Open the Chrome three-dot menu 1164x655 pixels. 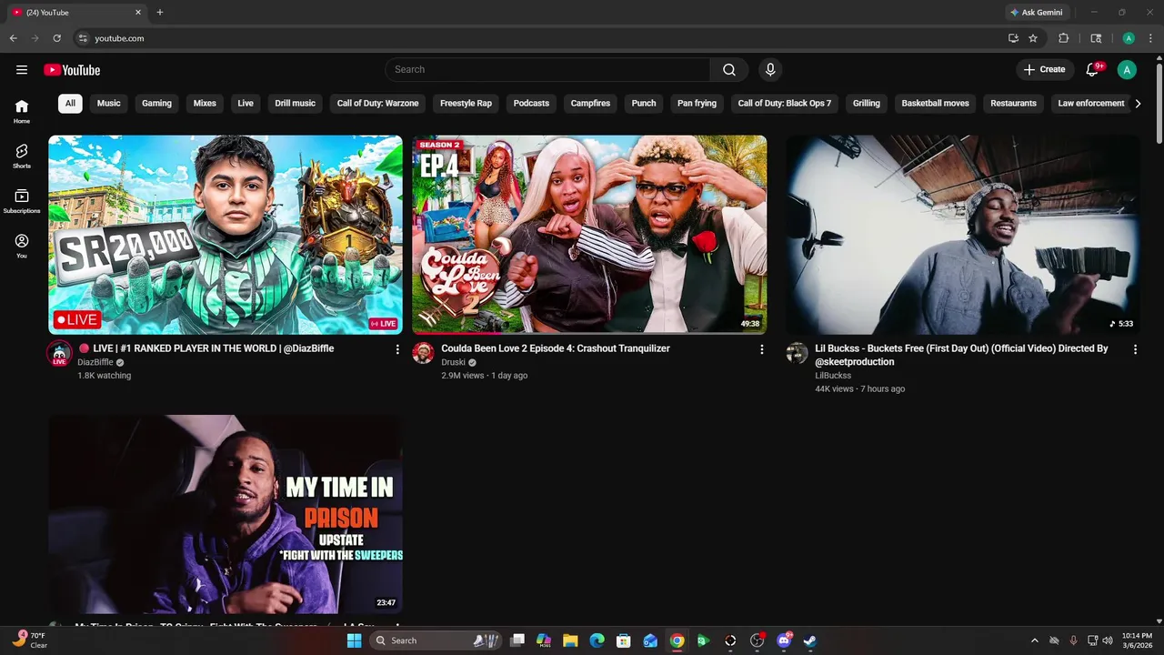1151,38
